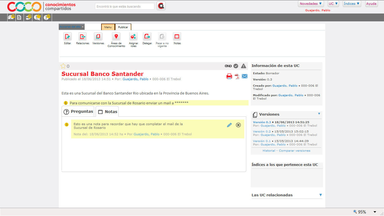Open the Versión 0.2 link
Image resolution: width=384 pixels, height=216 pixels.
click(262, 132)
